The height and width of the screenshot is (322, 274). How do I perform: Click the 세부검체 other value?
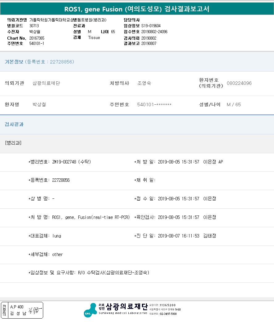(57, 255)
